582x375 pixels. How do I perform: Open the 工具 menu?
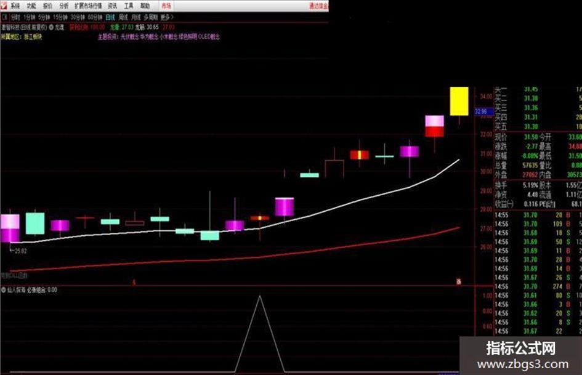[129, 6]
